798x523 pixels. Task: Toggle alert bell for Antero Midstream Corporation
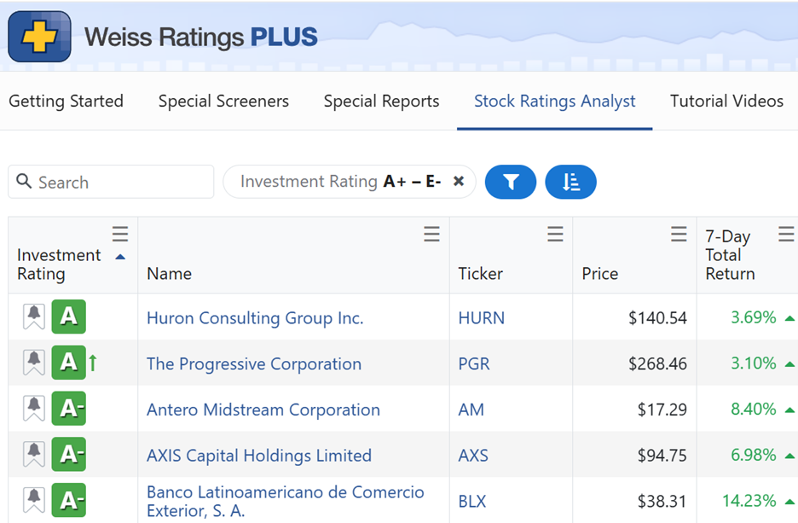(34, 410)
